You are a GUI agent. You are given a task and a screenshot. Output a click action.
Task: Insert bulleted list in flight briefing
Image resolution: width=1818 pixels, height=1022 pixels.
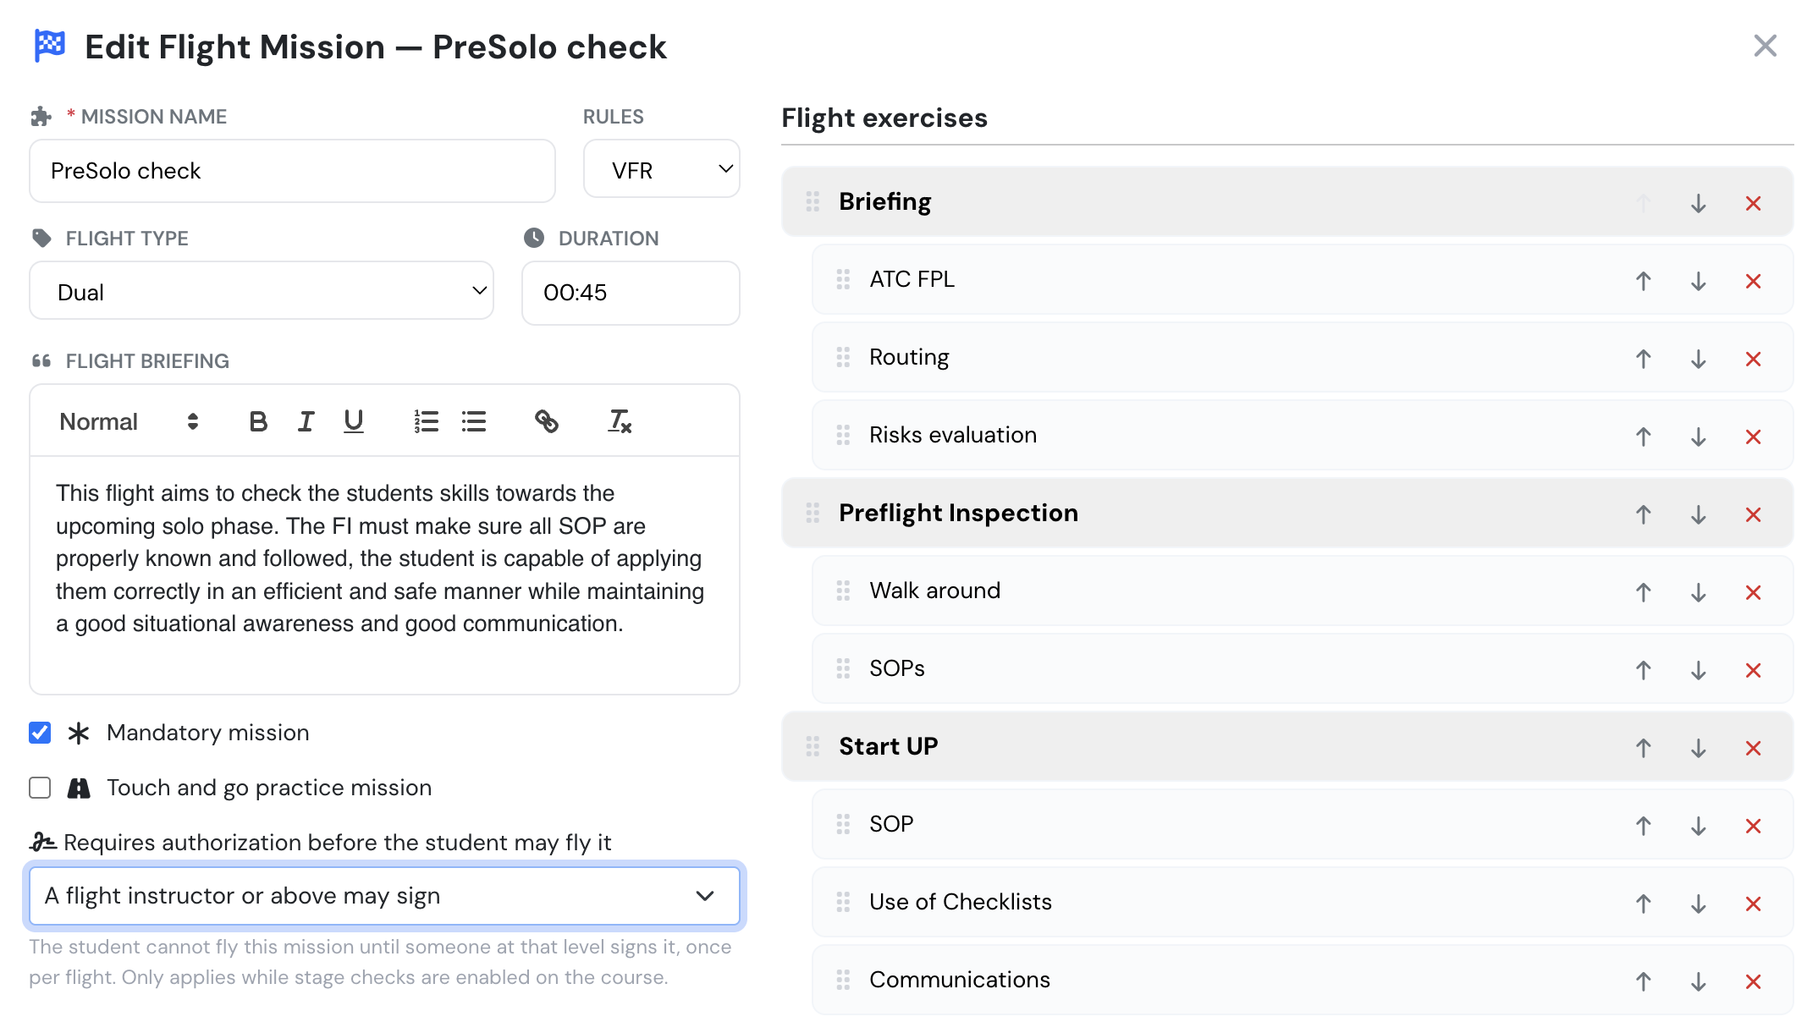pos(474,421)
